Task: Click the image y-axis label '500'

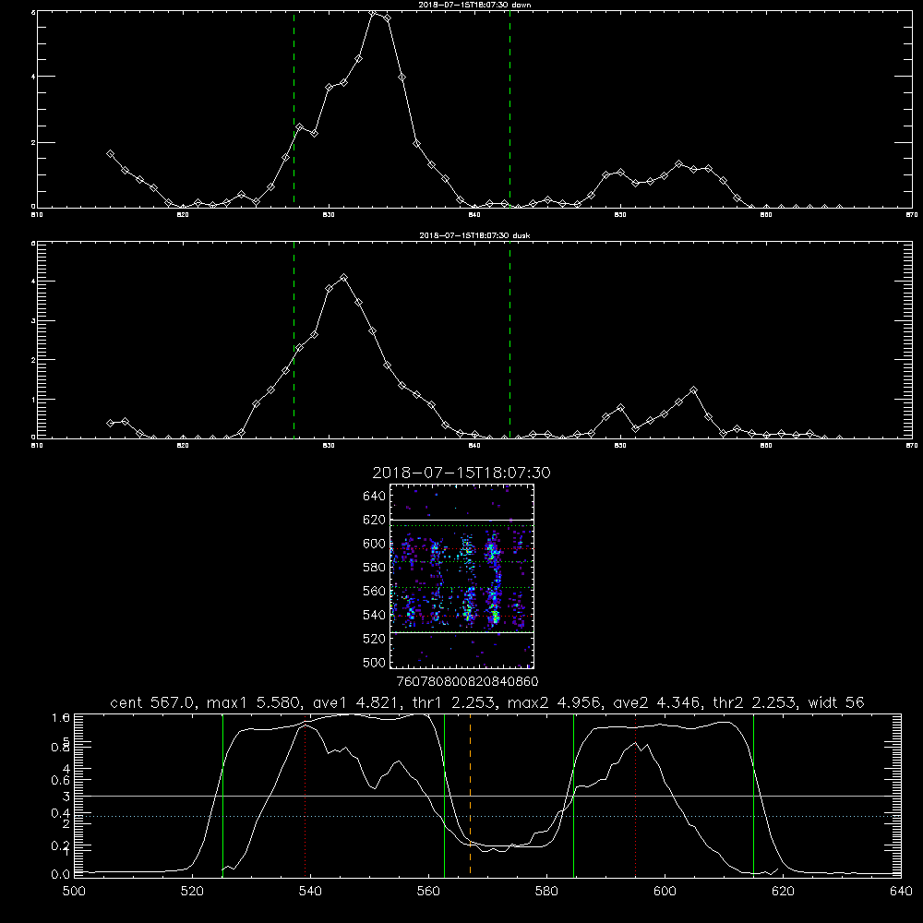Action: [375, 662]
